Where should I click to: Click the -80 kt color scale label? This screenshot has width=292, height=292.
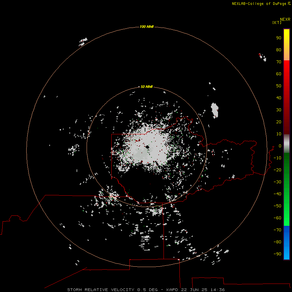click(x=277, y=242)
